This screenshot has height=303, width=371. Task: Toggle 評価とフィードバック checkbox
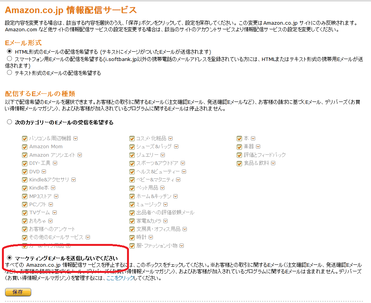[x=239, y=155]
